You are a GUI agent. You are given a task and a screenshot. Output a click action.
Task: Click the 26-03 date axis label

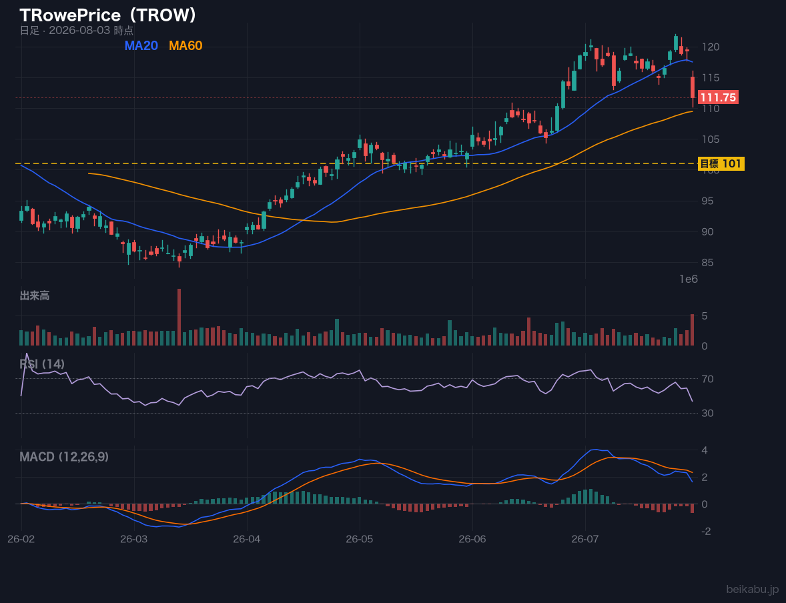coord(134,540)
